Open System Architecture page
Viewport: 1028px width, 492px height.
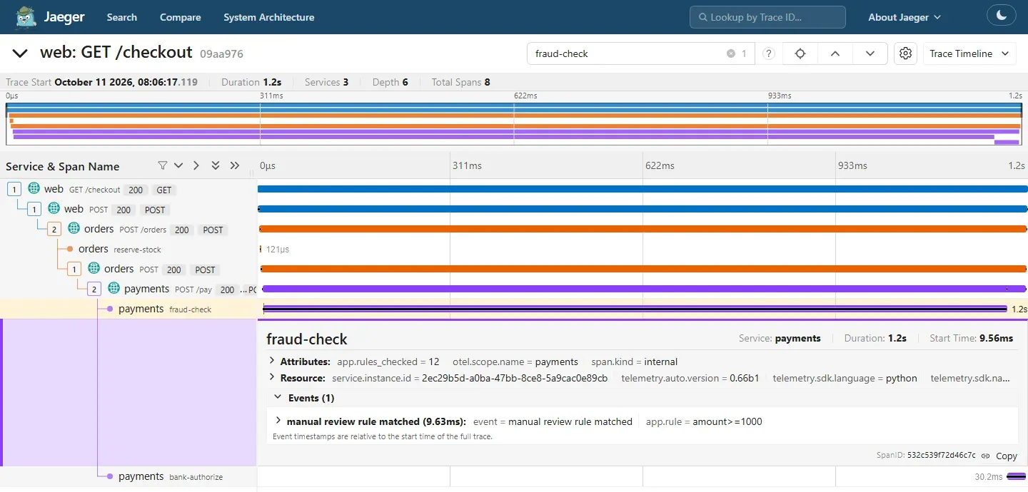click(268, 17)
